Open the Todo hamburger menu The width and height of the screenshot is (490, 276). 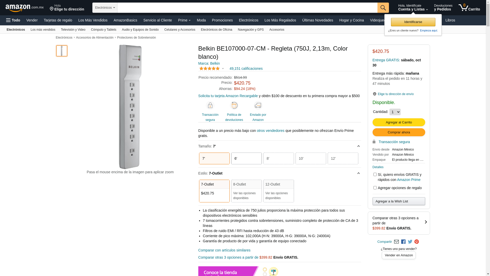point(13,20)
